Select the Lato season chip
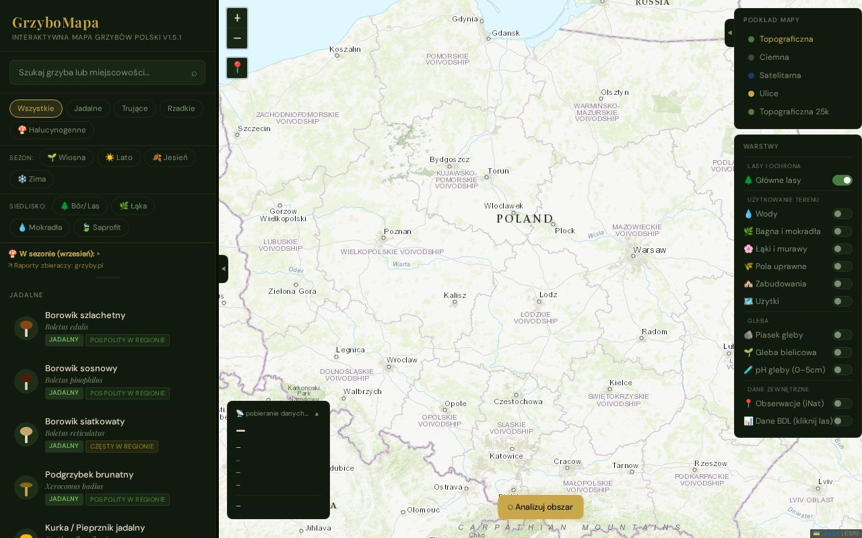 tap(119, 157)
